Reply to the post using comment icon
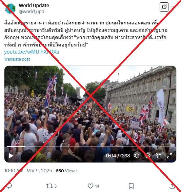This screenshot has height=192, width=181. pyautogui.click(x=9, y=186)
